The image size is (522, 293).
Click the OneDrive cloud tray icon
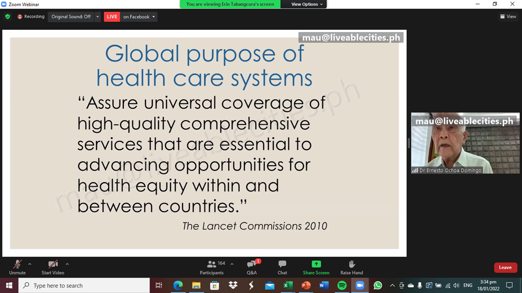point(411,285)
